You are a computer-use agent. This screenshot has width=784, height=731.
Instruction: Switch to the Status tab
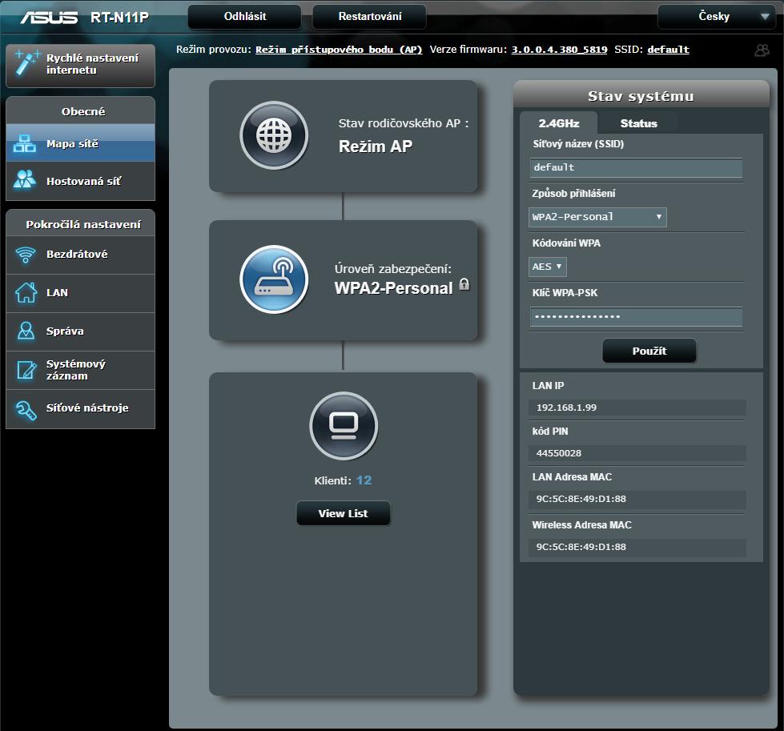[x=638, y=123]
